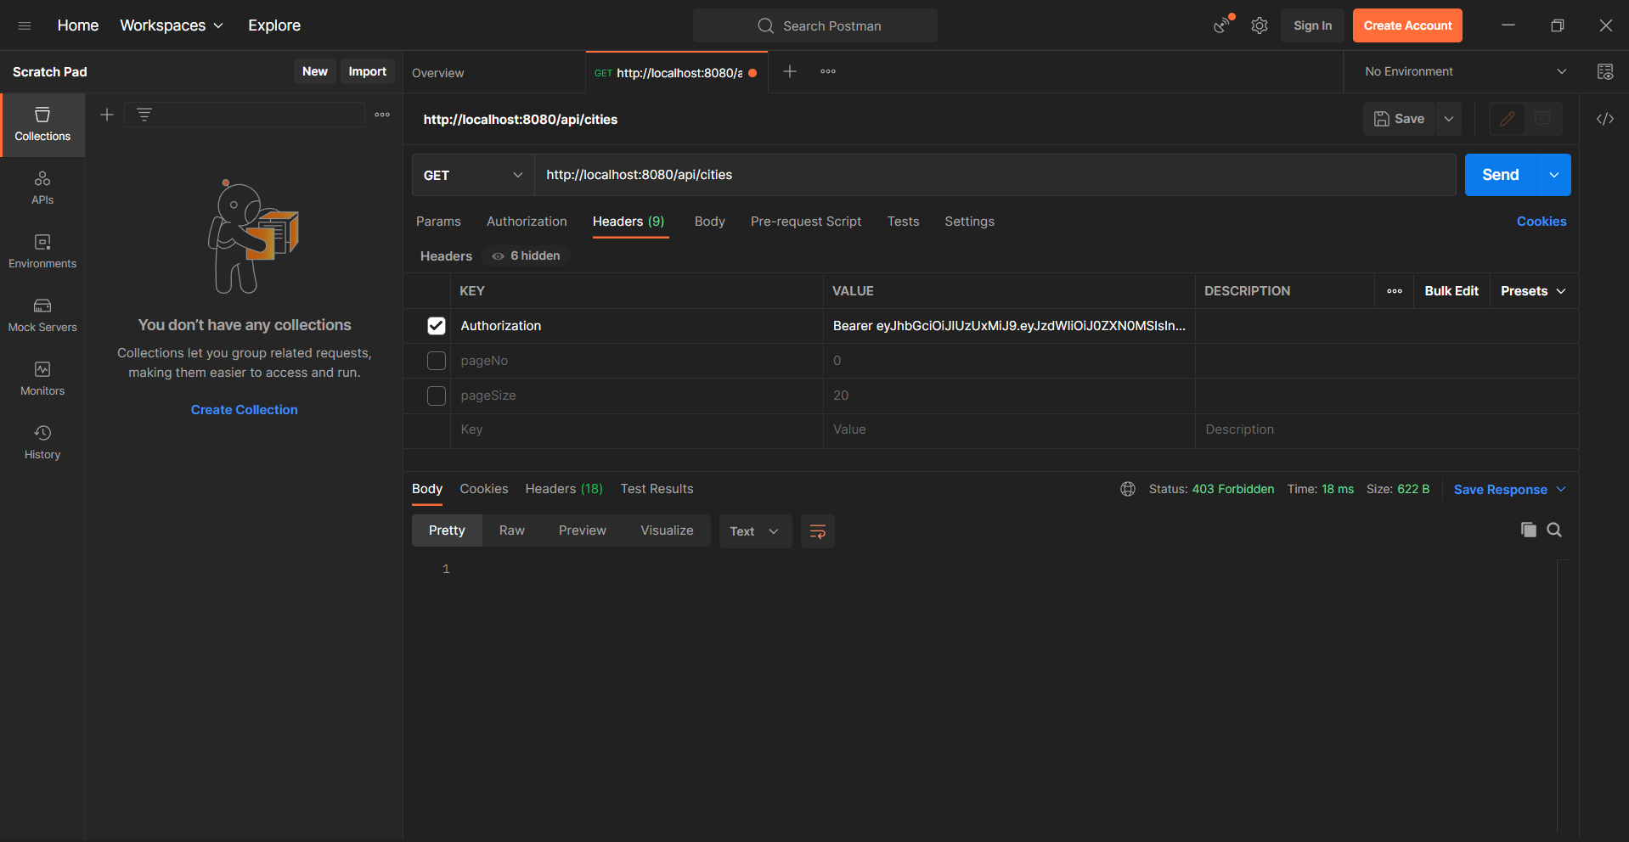Screen dimensions: 1629x842
Task: Open the Environments sidebar panel
Action: pyautogui.click(x=42, y=252)
